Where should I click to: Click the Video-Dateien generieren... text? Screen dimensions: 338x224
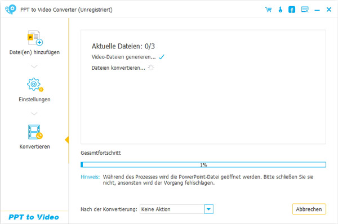(123, 57)
